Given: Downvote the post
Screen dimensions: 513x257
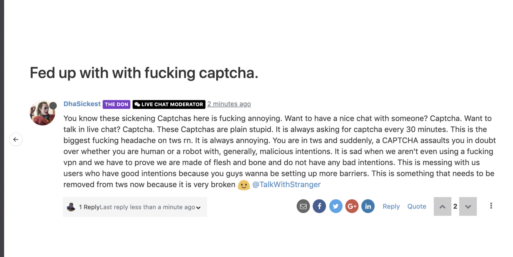Looking at the screenshot, I should [x=468, y=206].
